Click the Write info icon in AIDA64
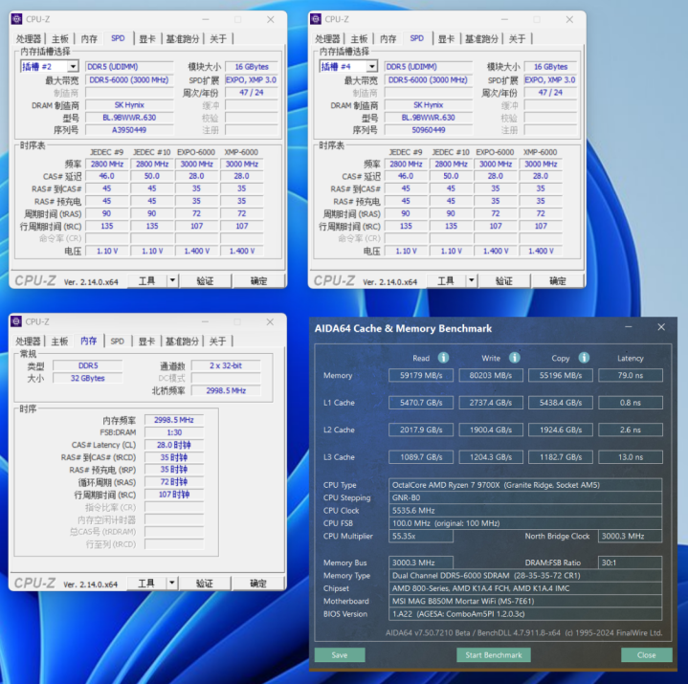Viewport: 688px width, 684px height. (514, 358)
